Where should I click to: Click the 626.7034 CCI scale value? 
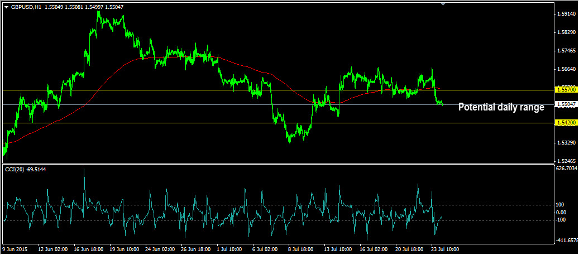pos(568,169)
